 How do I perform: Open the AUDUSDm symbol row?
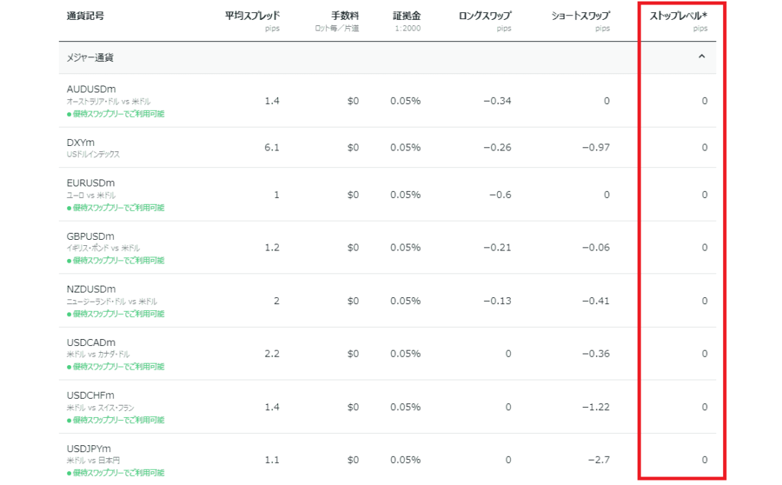coord(91,89)
